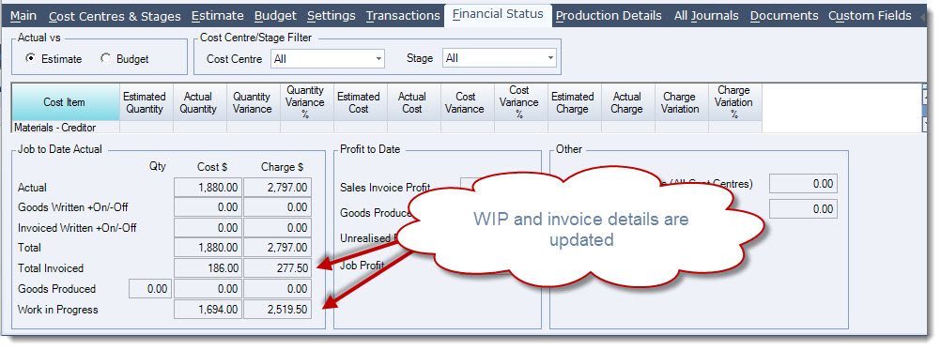Click the Actual Cost column header
Screen dimensions: 941x350
pos(414,102)
